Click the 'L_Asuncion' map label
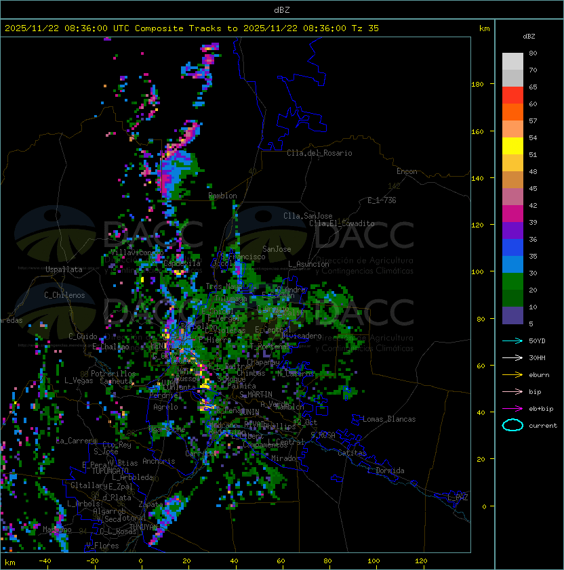The width and height of the screenshot is (564, 570). pyautogui.click(x=308, y=264)
